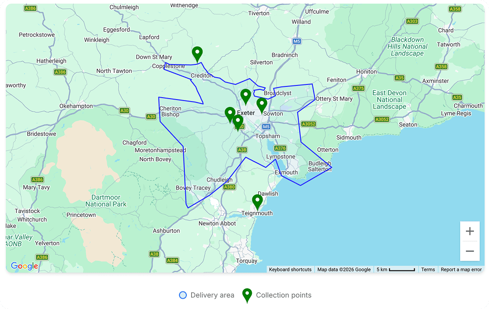The width and height of the screenshot is (489, 309).
Task: Open Keyboard shortcuts
Action: coord(290,269)
